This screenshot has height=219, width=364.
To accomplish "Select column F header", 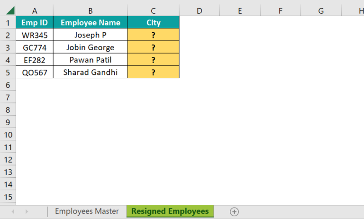I will point(280,10).
